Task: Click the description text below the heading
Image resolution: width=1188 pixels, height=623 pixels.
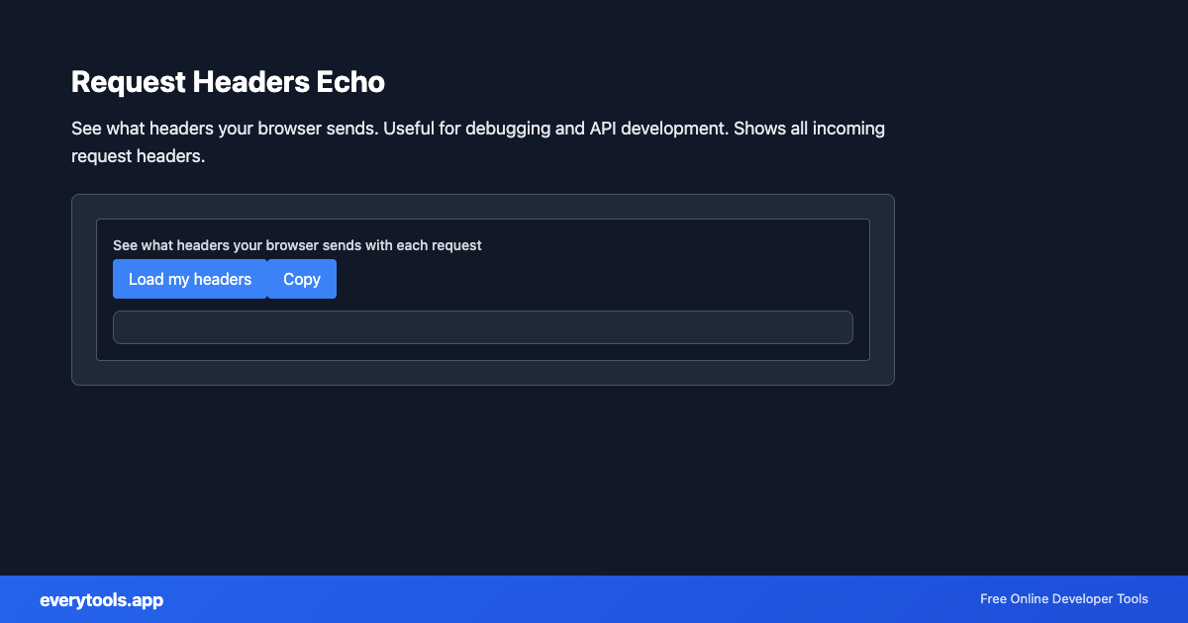Action: tap(477, 141)
